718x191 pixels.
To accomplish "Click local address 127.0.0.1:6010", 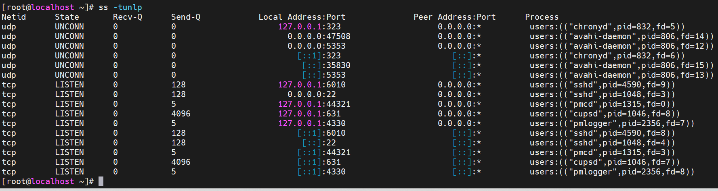I will [312, 85].
